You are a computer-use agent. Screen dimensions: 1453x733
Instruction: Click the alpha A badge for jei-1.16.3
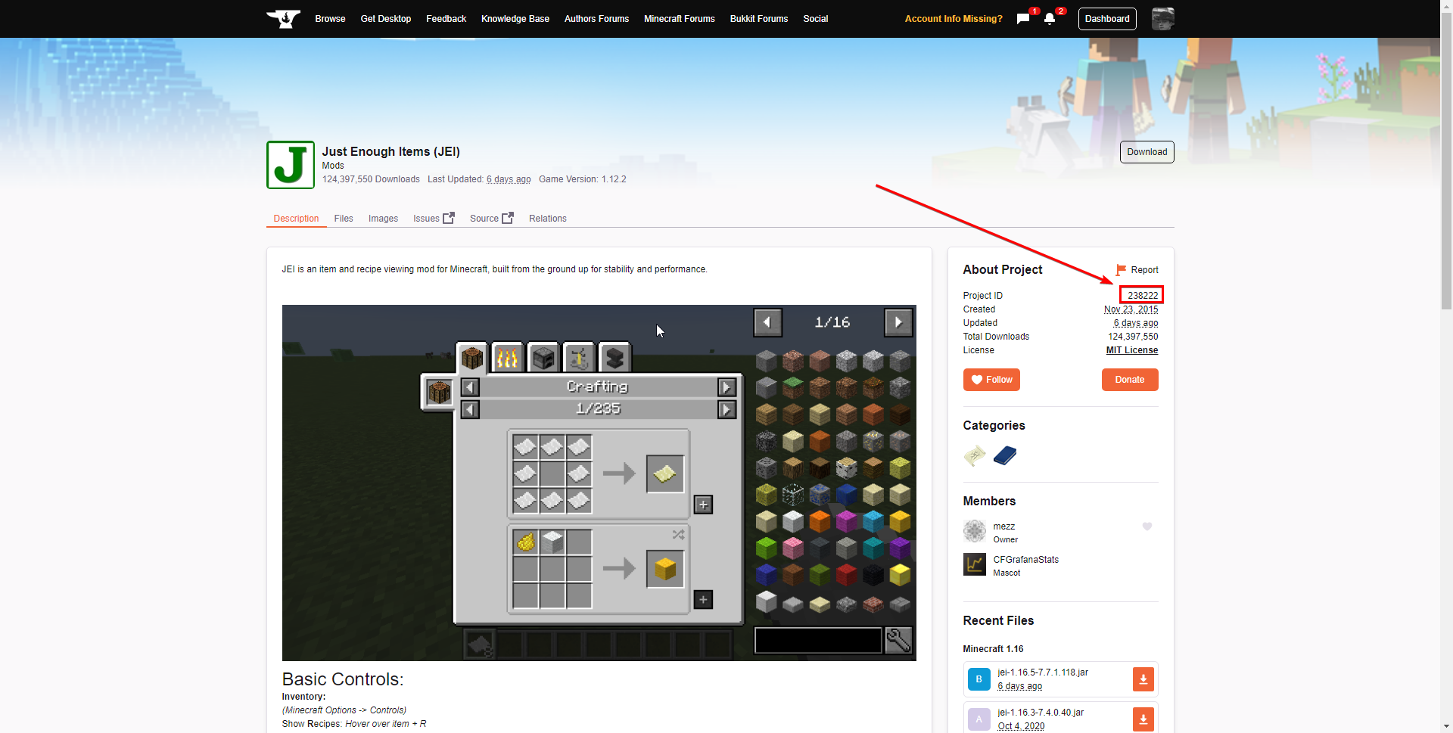click(979, 719)
